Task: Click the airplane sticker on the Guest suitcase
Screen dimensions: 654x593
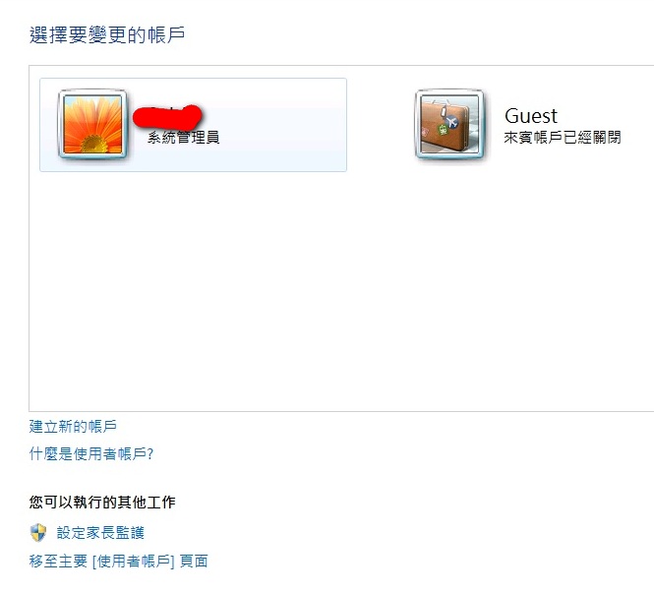Action: point(451,122)
